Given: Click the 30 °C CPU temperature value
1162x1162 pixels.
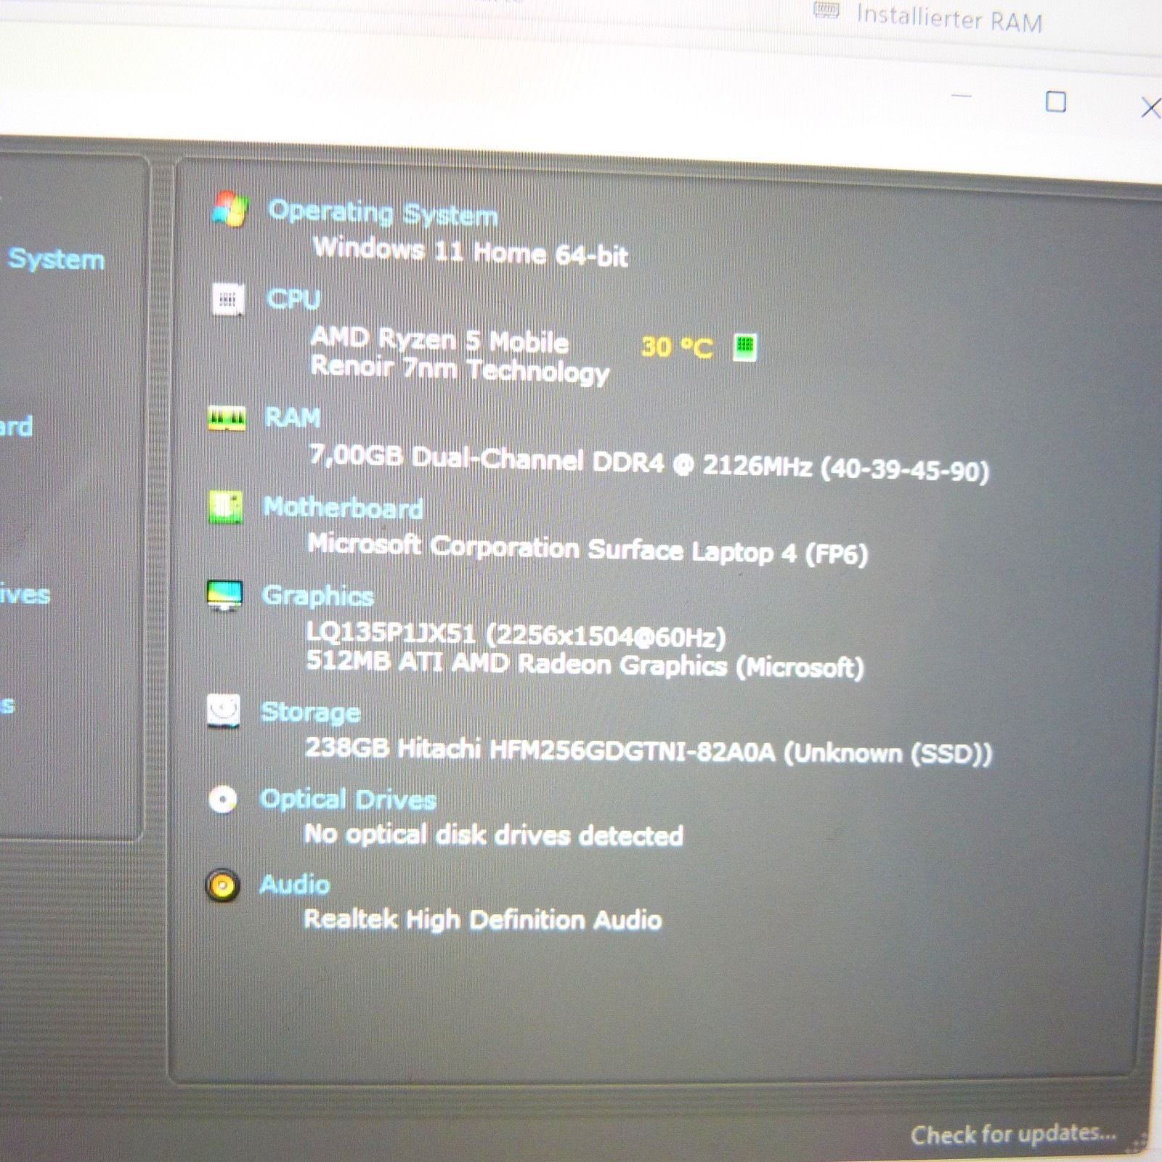Looking at the screenshot, I should click(x=677, y=347).
